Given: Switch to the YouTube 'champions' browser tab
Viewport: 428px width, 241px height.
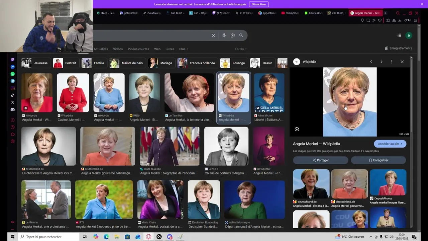Looking at the screenshot, I should 290,13.
